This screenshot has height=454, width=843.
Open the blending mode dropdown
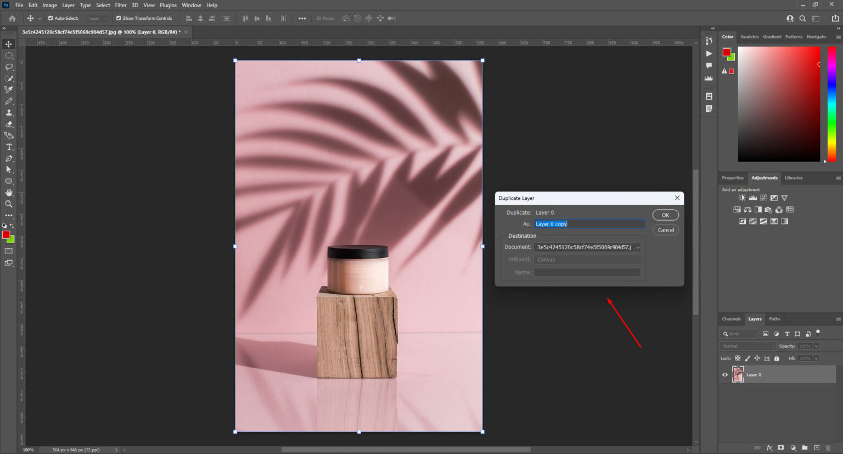[x=747, y=346]
